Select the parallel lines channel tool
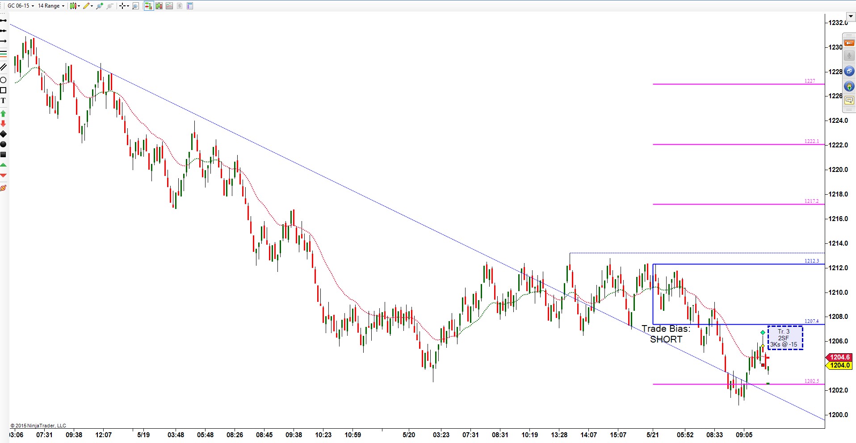The image size is (856, 443). point(3,67)
